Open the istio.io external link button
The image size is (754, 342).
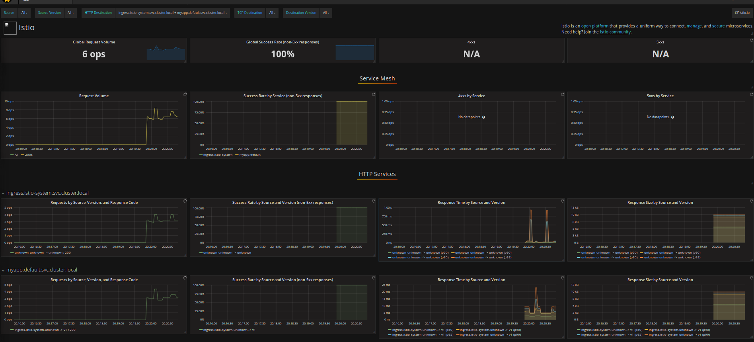742,13
